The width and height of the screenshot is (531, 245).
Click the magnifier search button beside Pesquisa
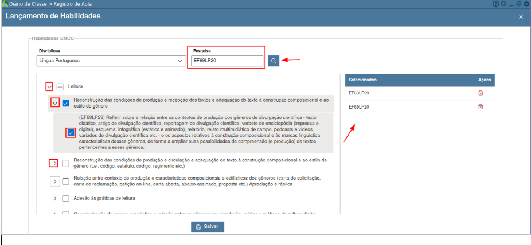274,61
